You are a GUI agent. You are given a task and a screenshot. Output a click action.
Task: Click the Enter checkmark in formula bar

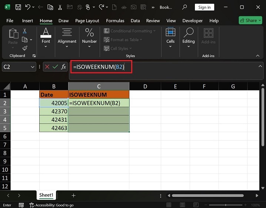pyautogui.click(x=55, y=67)
